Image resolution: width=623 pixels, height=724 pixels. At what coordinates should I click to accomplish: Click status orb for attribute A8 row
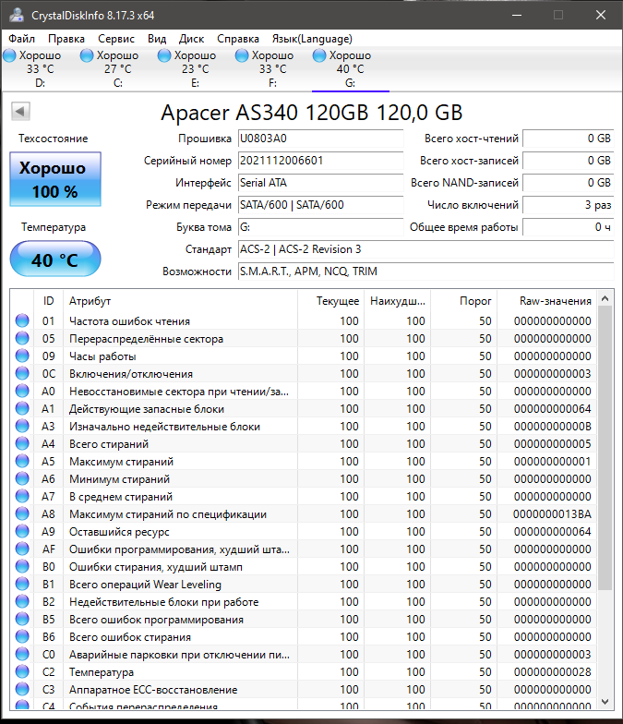[x=22, y=513]
